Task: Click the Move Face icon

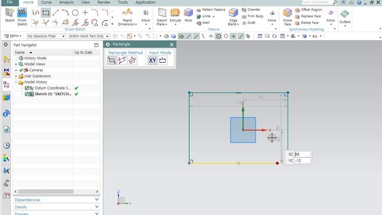Action: [x=288, y=13]
